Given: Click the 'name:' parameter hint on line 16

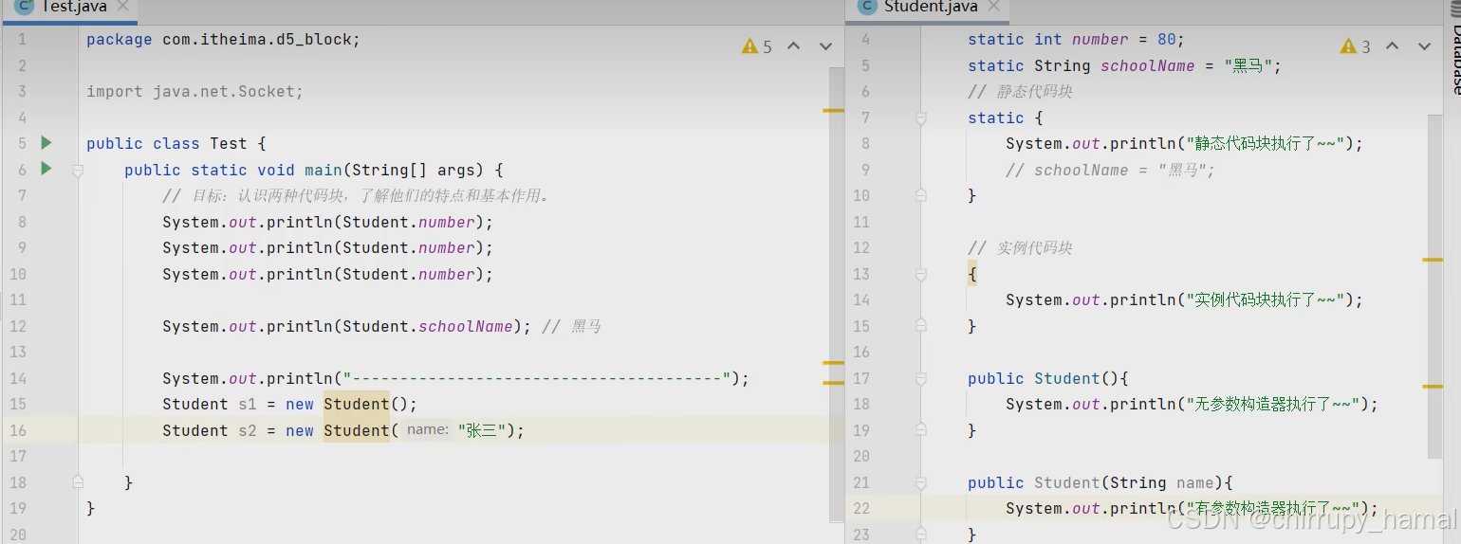Looking at the screenshot, I should click(x=427, y=430).
